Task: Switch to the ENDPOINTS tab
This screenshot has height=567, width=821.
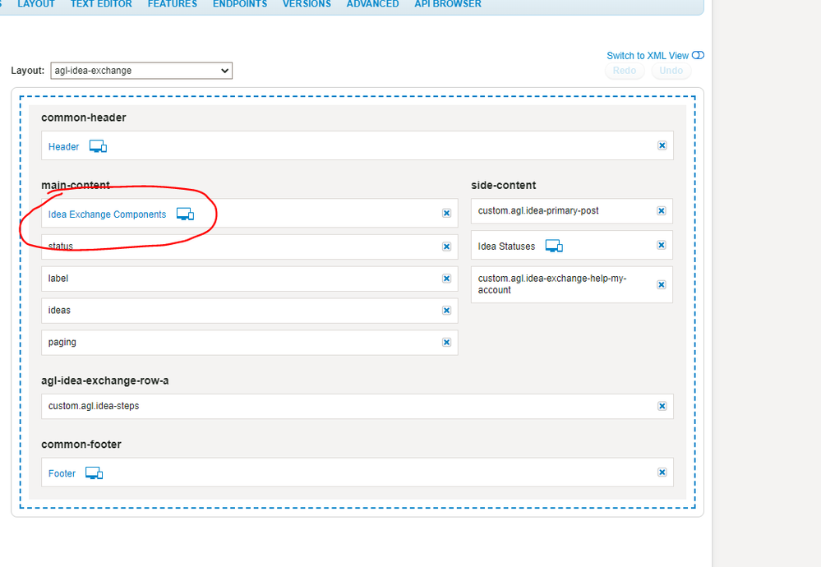Action: pyautogui.click(x=240, y=4)
